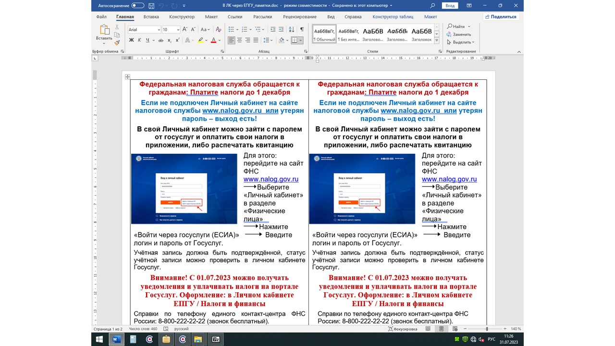Sort the selection with the А-Я icon
The width and height of the screenshot is (615, 346).
(x=292, y=30)
